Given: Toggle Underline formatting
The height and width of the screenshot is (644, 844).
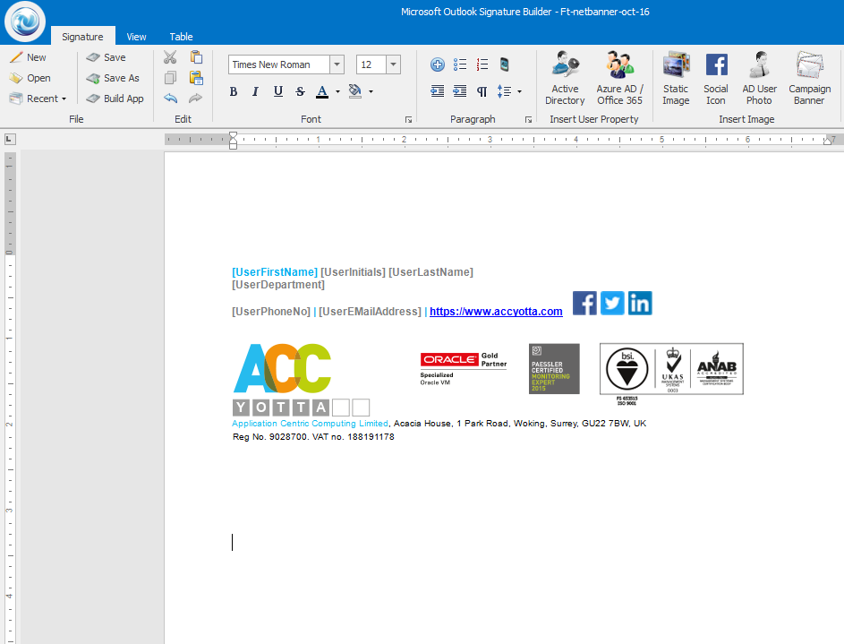Looking at the screenshot, I should pos(277,91).
